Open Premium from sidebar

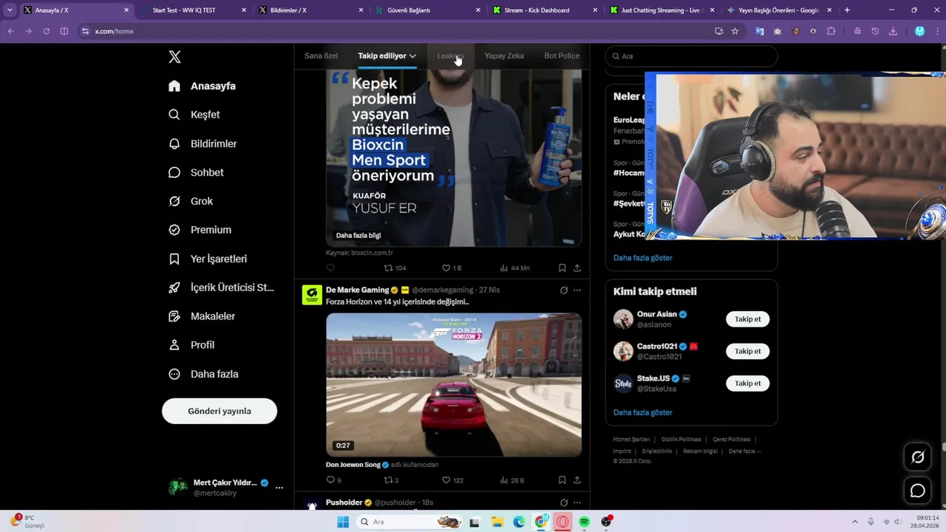pyautogui.click(x=200, y=230)
